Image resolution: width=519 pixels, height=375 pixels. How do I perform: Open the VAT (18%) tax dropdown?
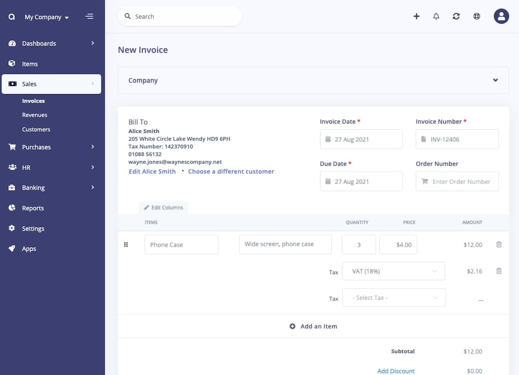393,271
